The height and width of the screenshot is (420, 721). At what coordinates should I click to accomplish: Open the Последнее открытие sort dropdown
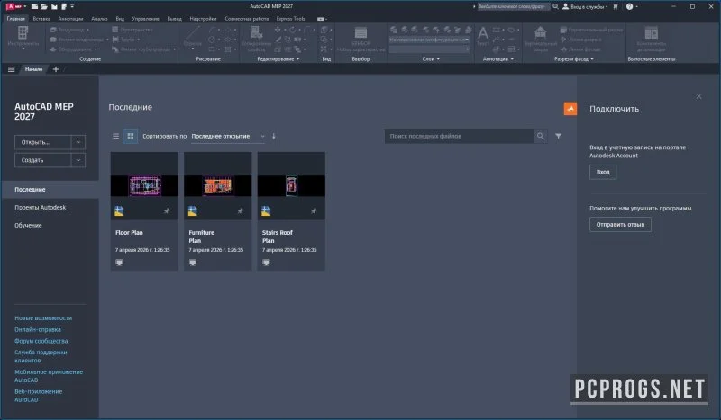tap(228, 137)
